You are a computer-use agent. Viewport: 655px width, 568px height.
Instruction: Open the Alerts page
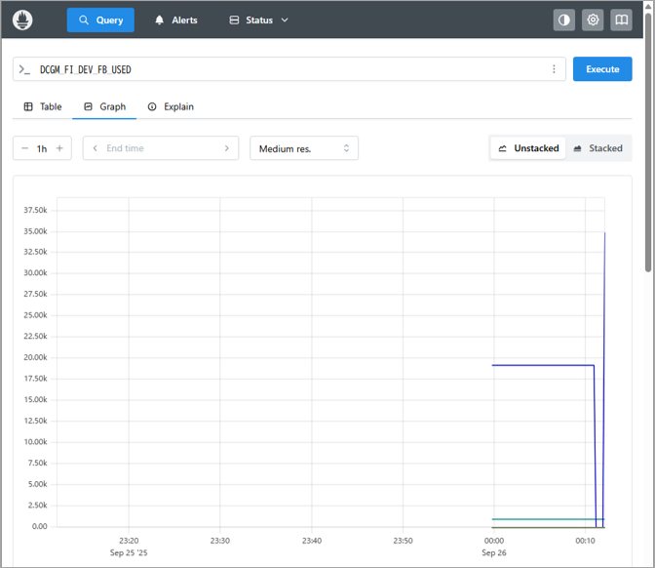175,20
